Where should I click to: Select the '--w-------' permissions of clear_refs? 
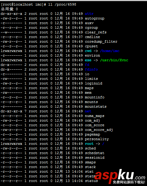(11, 32)
